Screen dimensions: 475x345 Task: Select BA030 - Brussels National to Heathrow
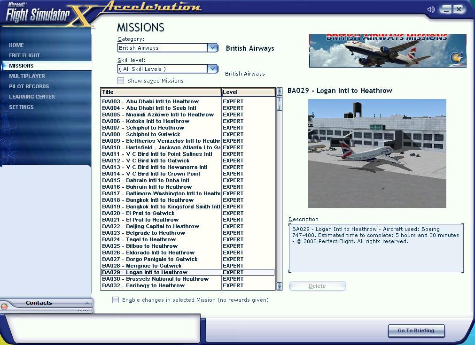[188, 279]
